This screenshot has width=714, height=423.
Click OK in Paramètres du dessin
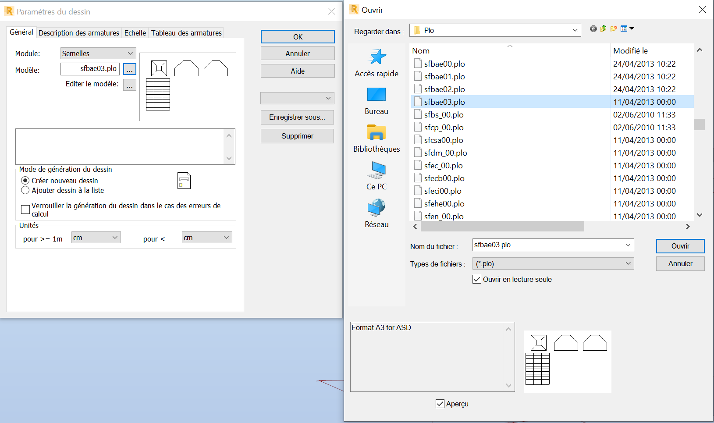click(298, 37)
